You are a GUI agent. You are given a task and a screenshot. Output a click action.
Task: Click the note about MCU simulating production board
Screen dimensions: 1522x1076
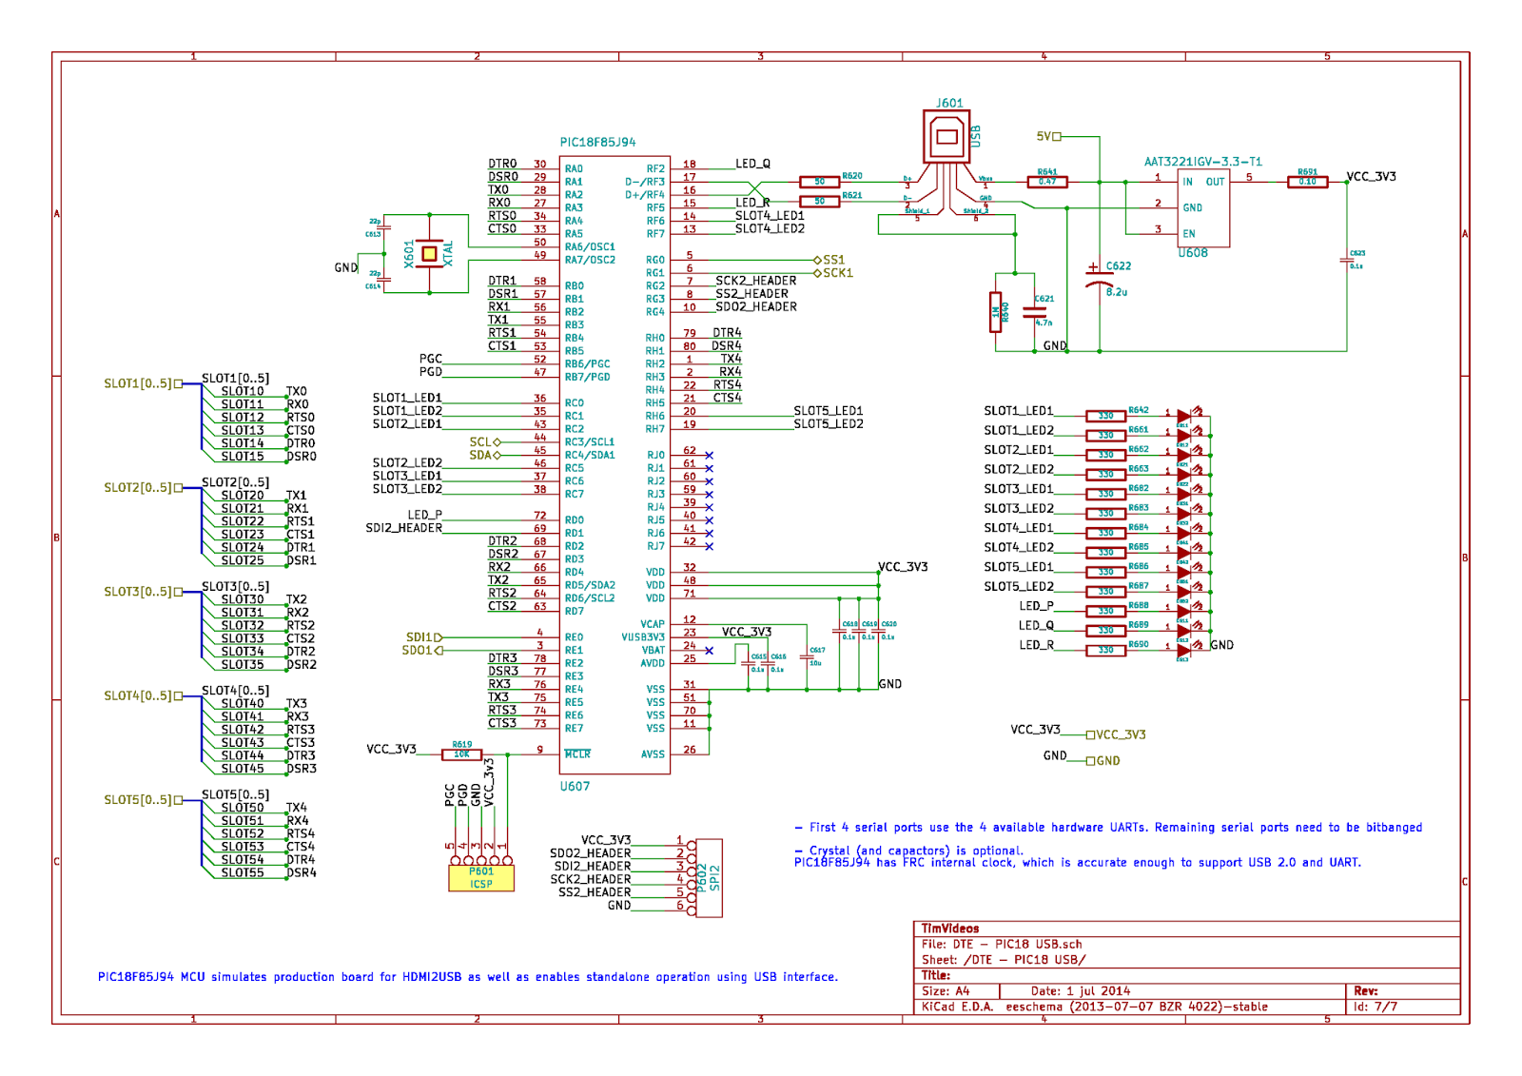tap(468, 977)
